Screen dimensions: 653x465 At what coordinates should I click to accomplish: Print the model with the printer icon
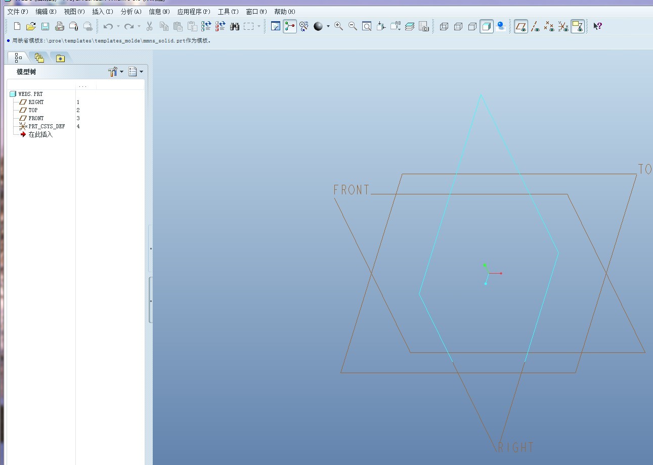click(x=60, y=26)
